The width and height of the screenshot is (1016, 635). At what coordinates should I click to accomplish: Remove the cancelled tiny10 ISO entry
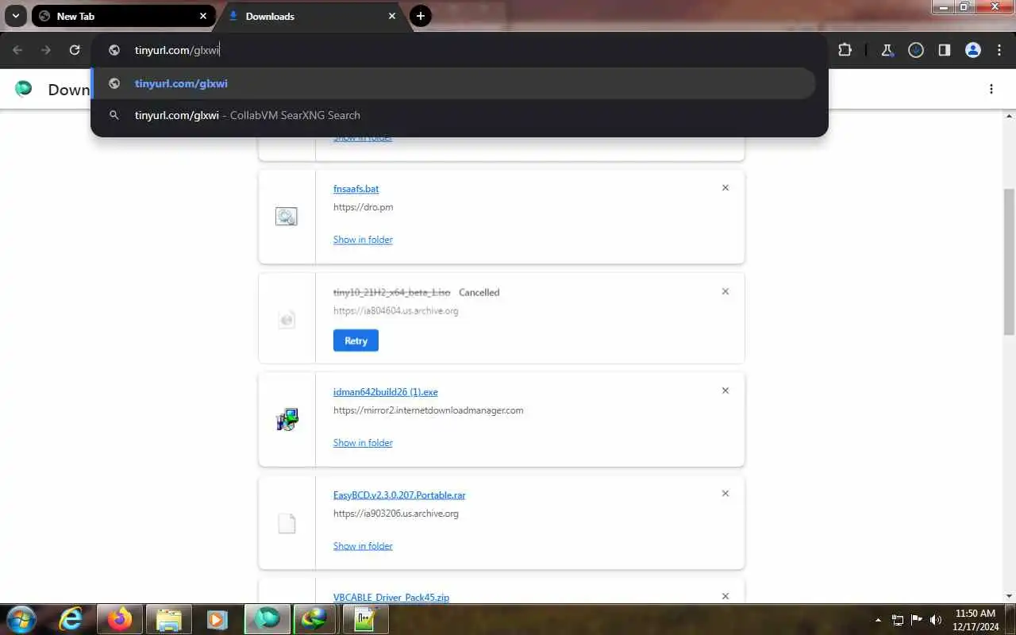tap(725, 291)
